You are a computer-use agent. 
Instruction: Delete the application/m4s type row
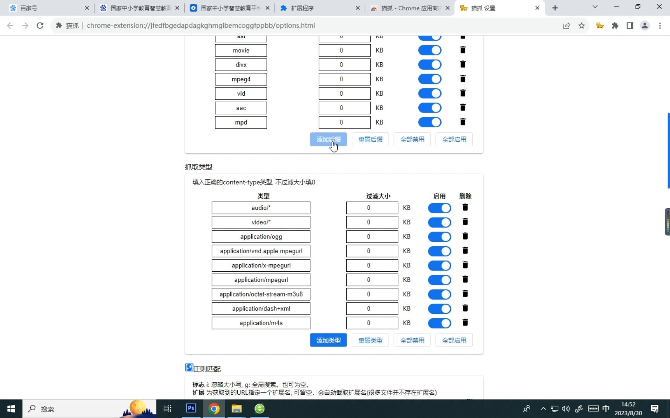pos(465,323)
